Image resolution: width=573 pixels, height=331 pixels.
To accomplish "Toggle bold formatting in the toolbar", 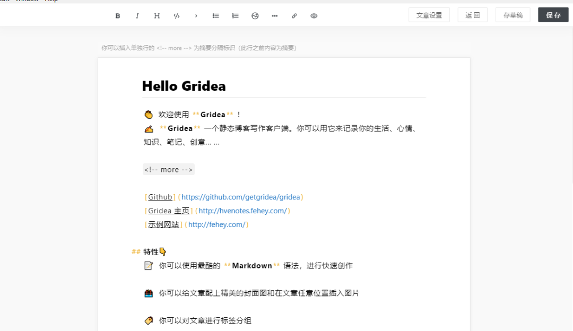I will pos(118,16).
